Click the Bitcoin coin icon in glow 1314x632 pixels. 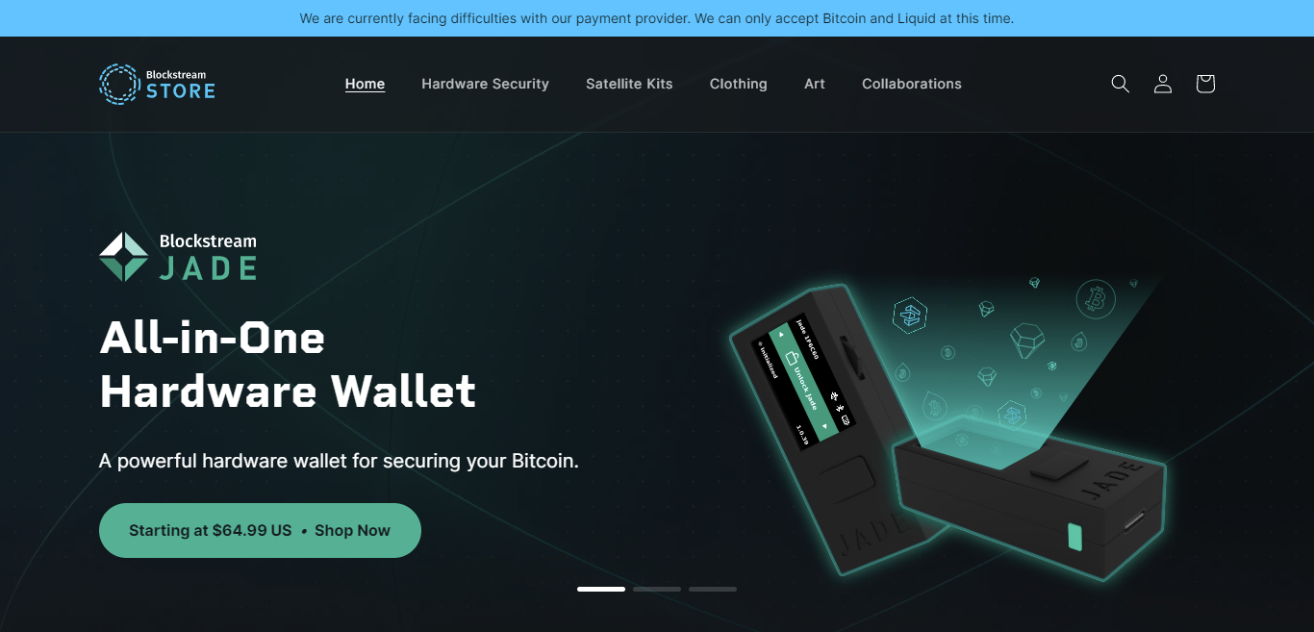point(1096,299)
